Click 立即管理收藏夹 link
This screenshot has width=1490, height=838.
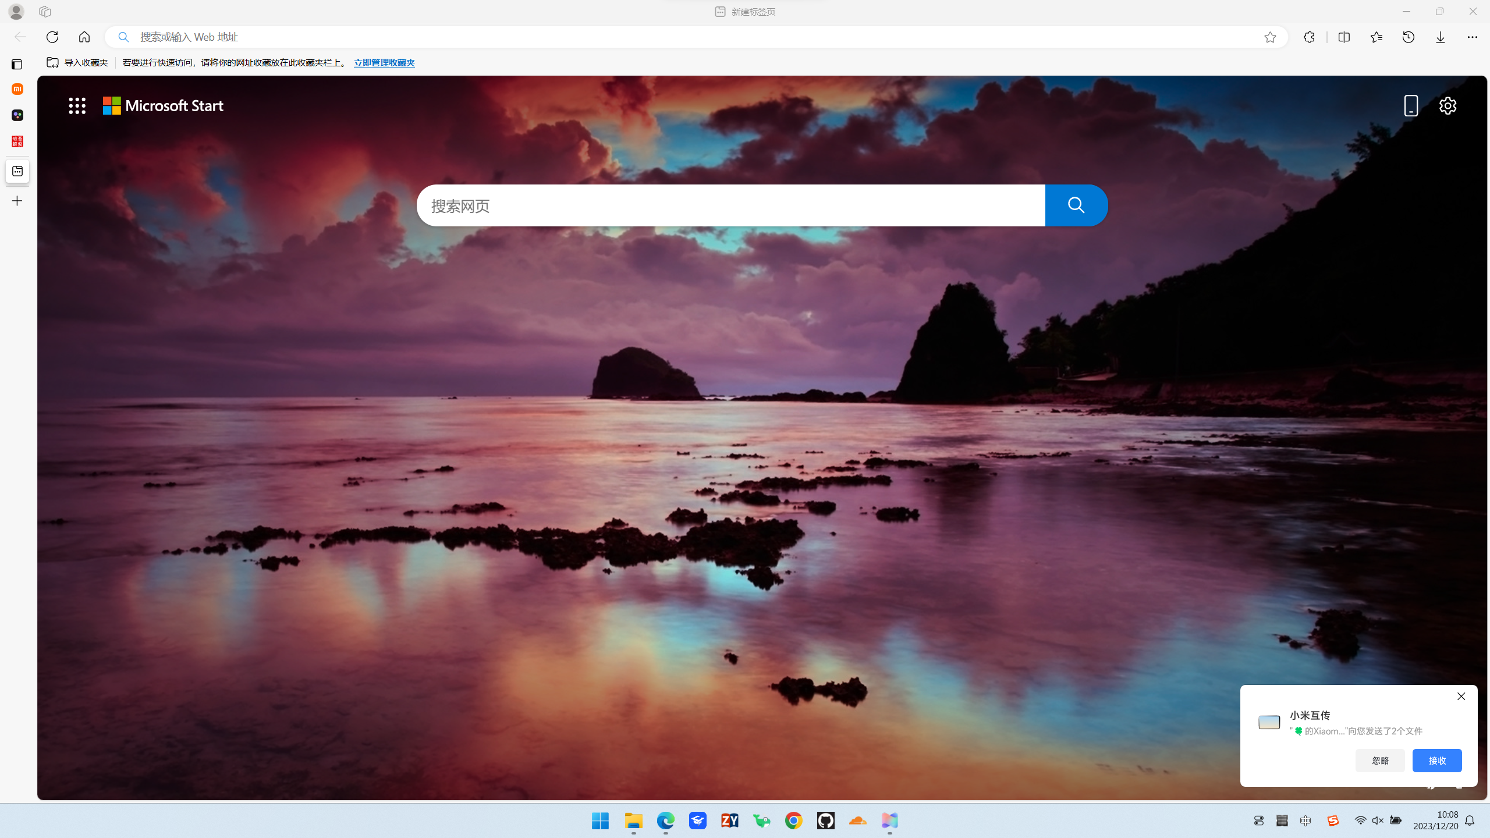(x=384, y=63)
